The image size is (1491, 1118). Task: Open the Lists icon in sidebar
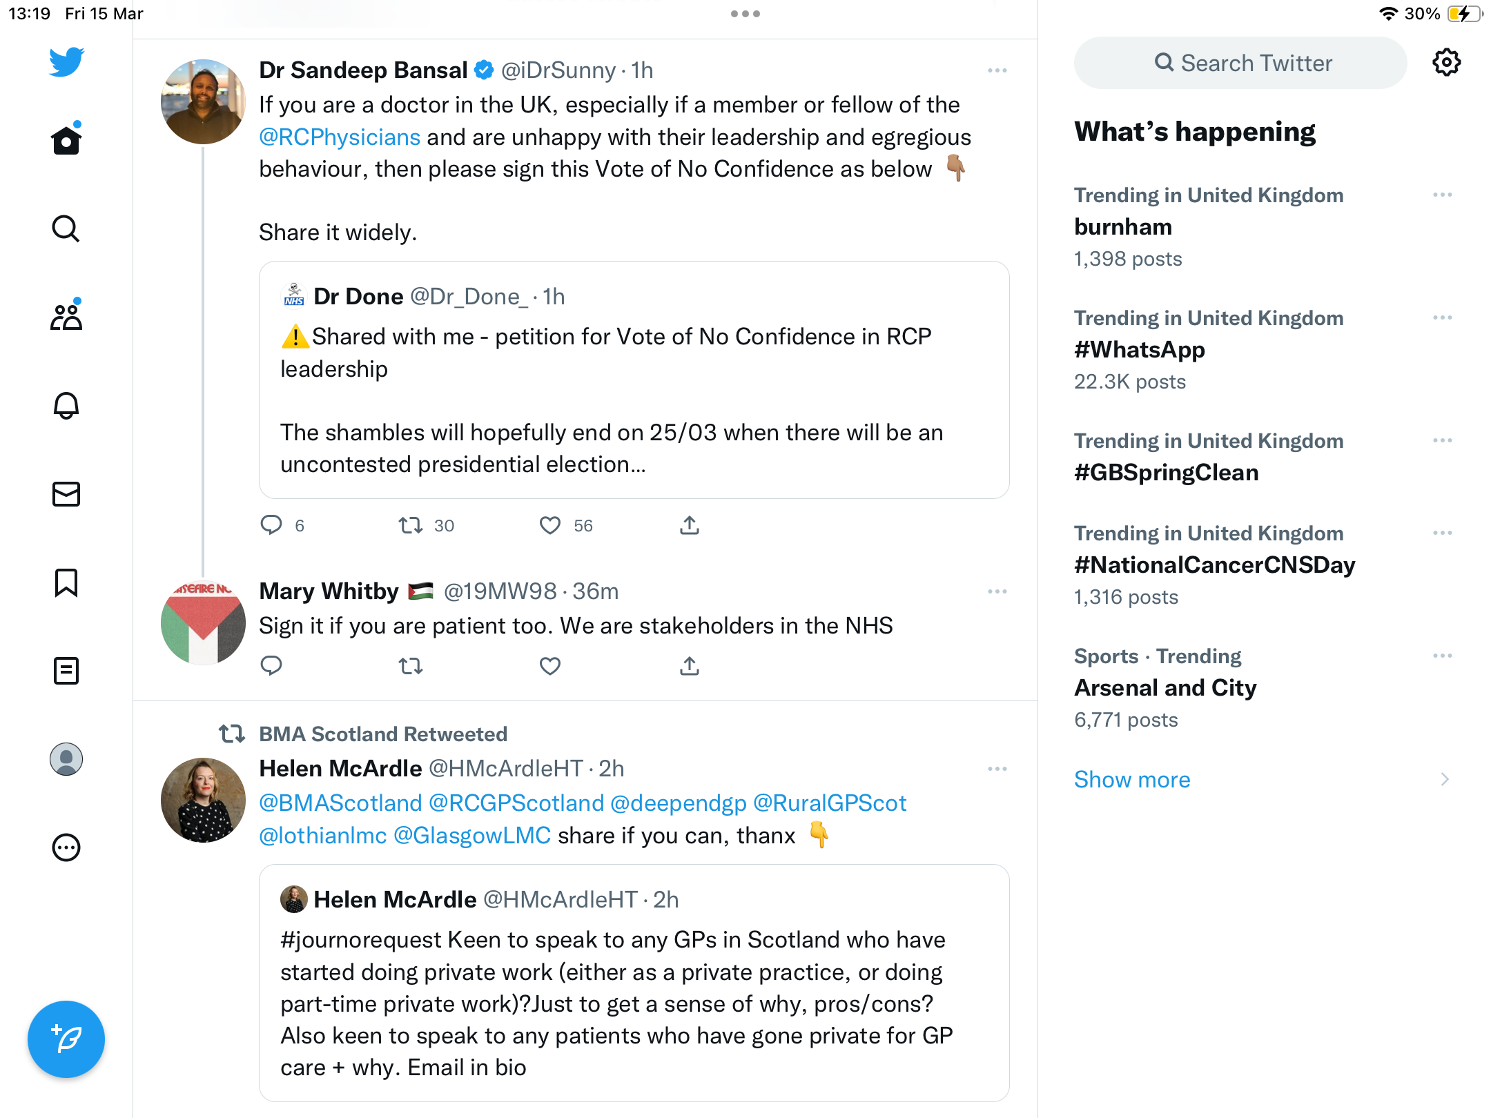point(66,671)
